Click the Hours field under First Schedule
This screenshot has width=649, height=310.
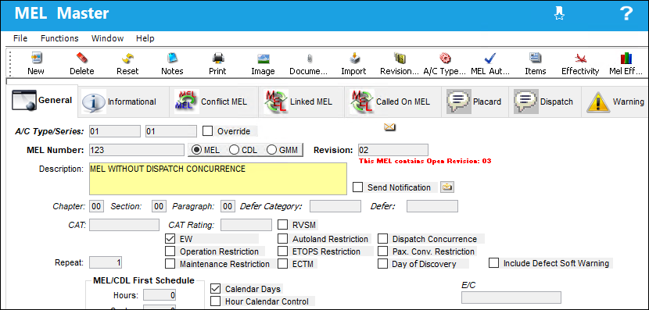pyautogui.click(x=160, y=295)
